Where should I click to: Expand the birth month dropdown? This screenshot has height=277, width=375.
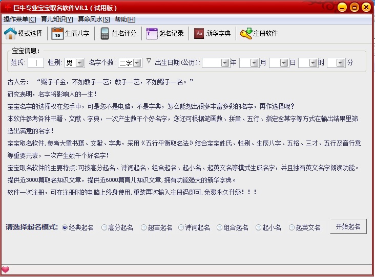[255, 63]
